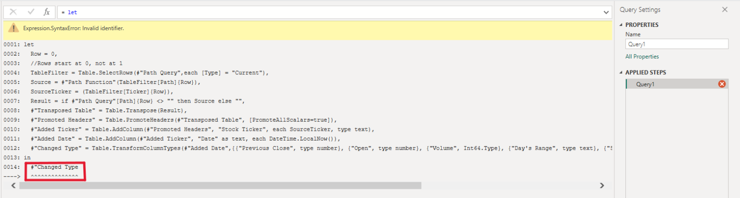Place cursor on the 'Row = 0,' line
This screenshot has width=740, height=198.
[44, 54]
